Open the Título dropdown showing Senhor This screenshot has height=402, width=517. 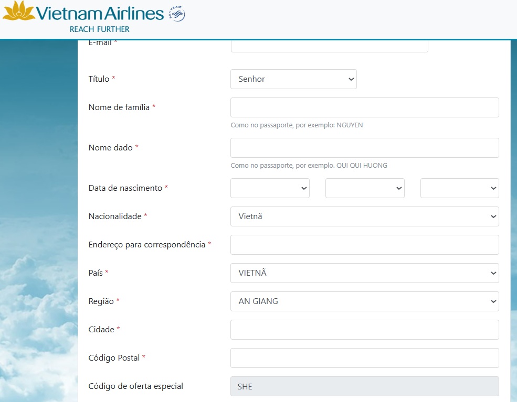tap(293, 79)
